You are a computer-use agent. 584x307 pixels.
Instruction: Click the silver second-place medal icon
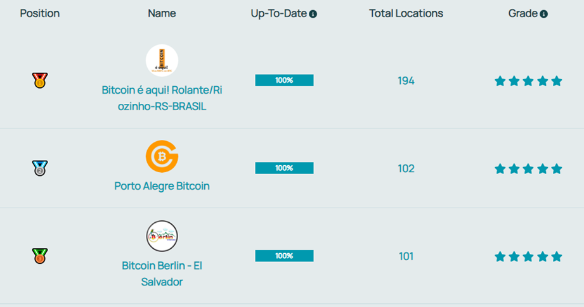[x=40, y=168]
